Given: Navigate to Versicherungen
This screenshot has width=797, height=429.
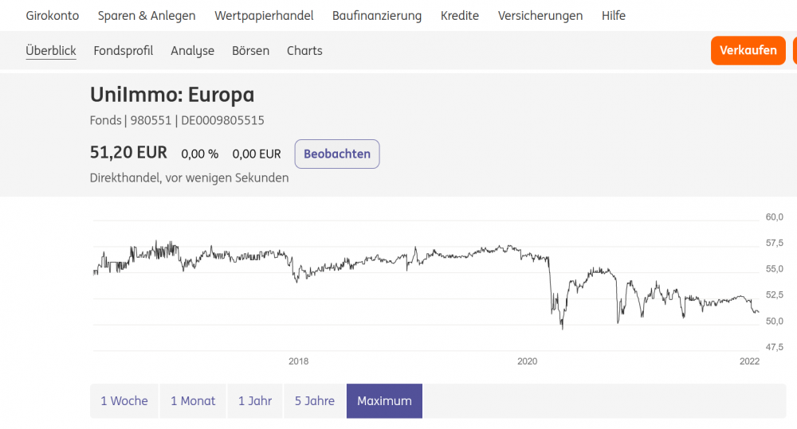Looking at the screenshot, I should click(540, 16).
